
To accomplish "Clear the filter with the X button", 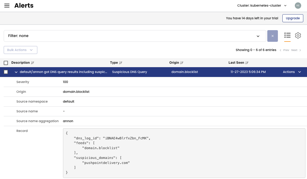I will click(x=272, y=36).
